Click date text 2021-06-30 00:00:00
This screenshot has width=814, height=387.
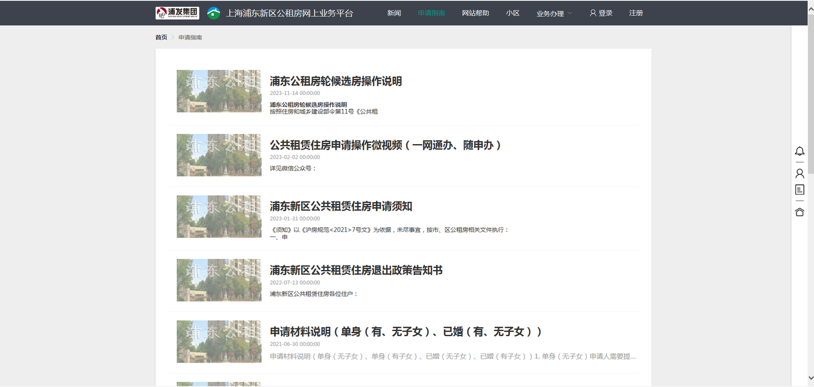295,344
